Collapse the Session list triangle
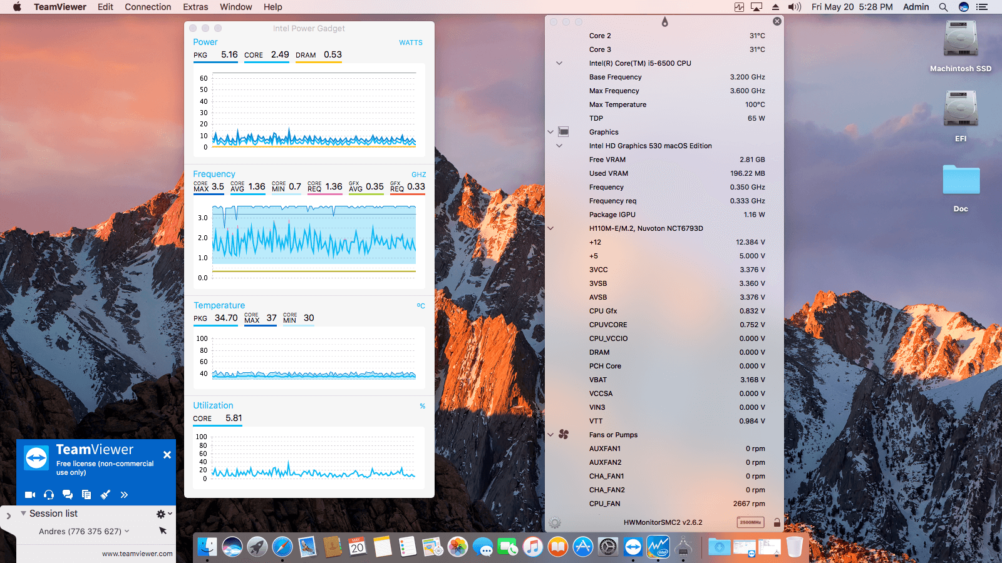The image size is (1002, 563). pos(23,514)
